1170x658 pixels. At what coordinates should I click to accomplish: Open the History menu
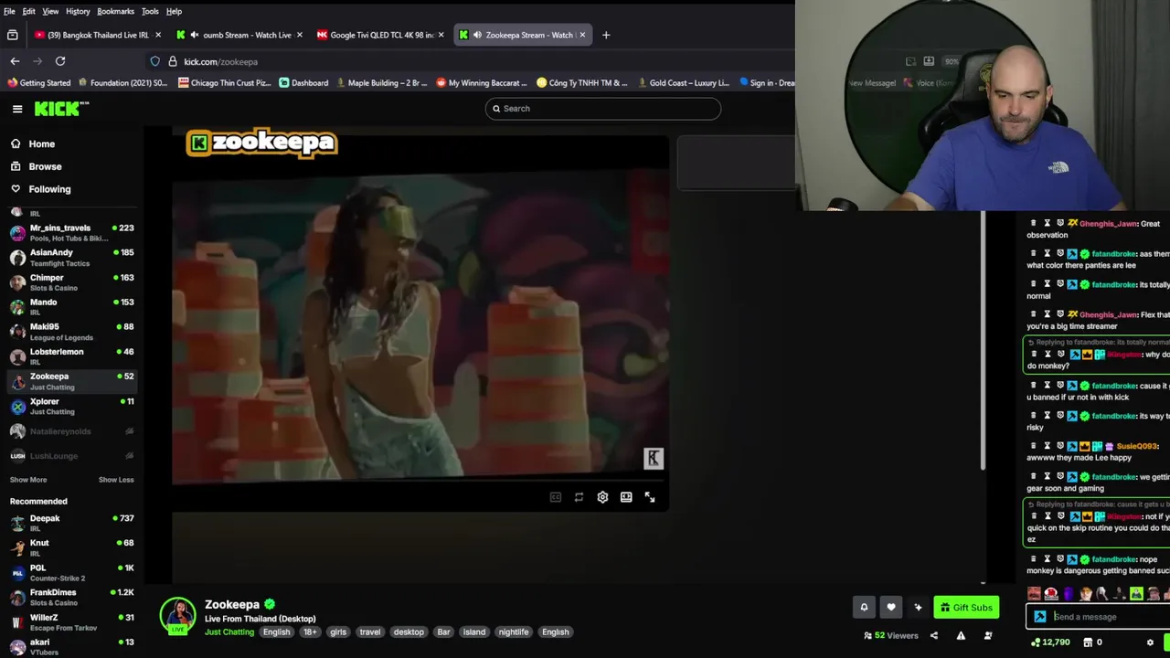(x=78, y=11)
